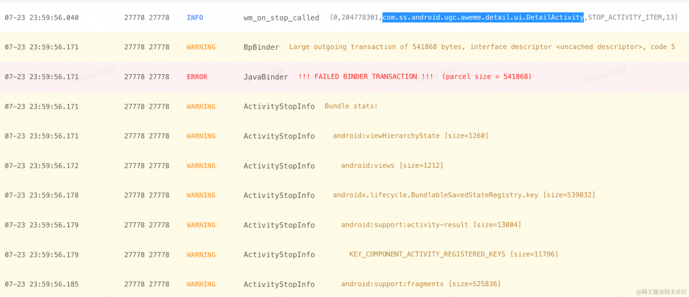Click the android:support:fragments size=525836 entry
This screenshot has height=297, width=689.
[421, 284]
